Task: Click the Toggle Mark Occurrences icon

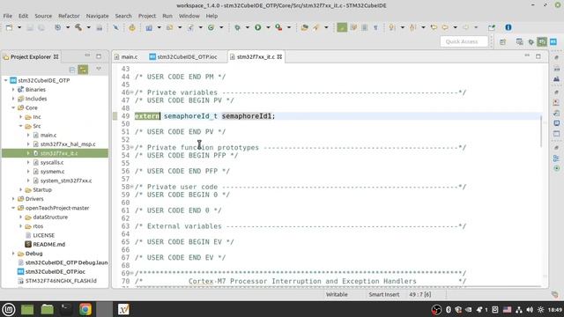Action: pyautogui.click(x=342, y=27)
